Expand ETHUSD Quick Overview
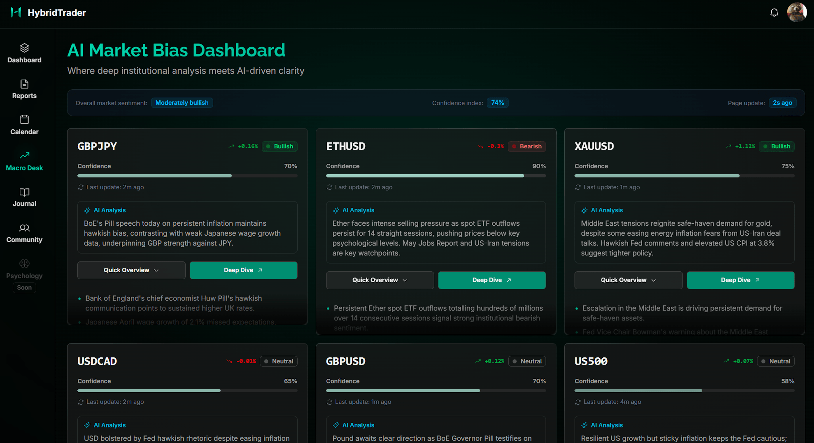 click(380, 280)
